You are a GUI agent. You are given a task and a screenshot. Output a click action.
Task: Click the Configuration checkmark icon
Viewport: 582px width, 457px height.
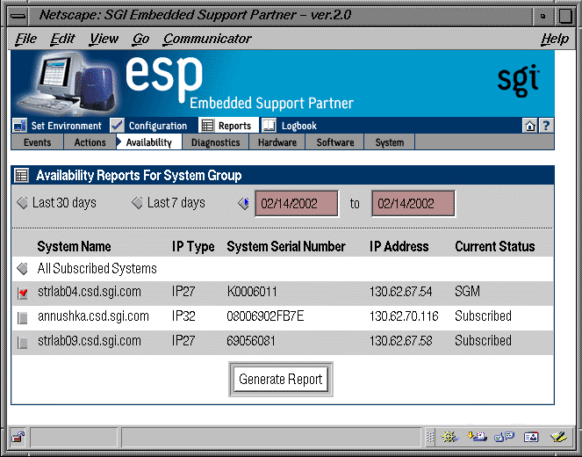tap(118, 126)
